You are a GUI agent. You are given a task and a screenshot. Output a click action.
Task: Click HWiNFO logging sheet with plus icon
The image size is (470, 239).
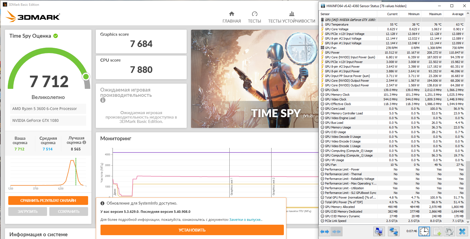tap(437, 232)
